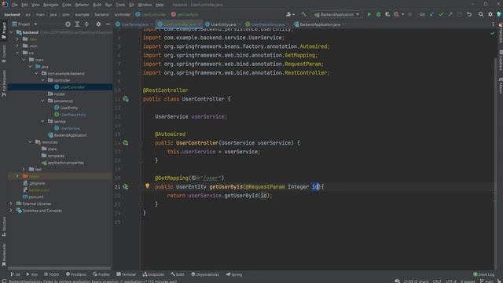Collapse the service package
The width and height of the screenshot is (503, 283).
tap(42, 121)
